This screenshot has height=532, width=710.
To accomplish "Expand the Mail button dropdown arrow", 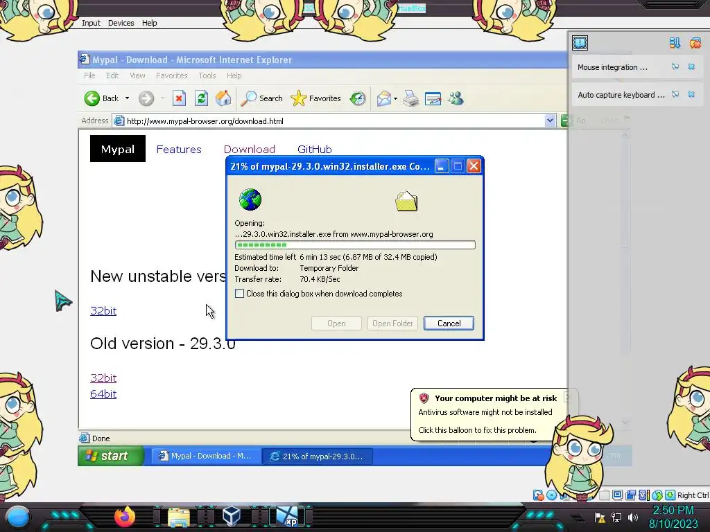I will [395, 98].
